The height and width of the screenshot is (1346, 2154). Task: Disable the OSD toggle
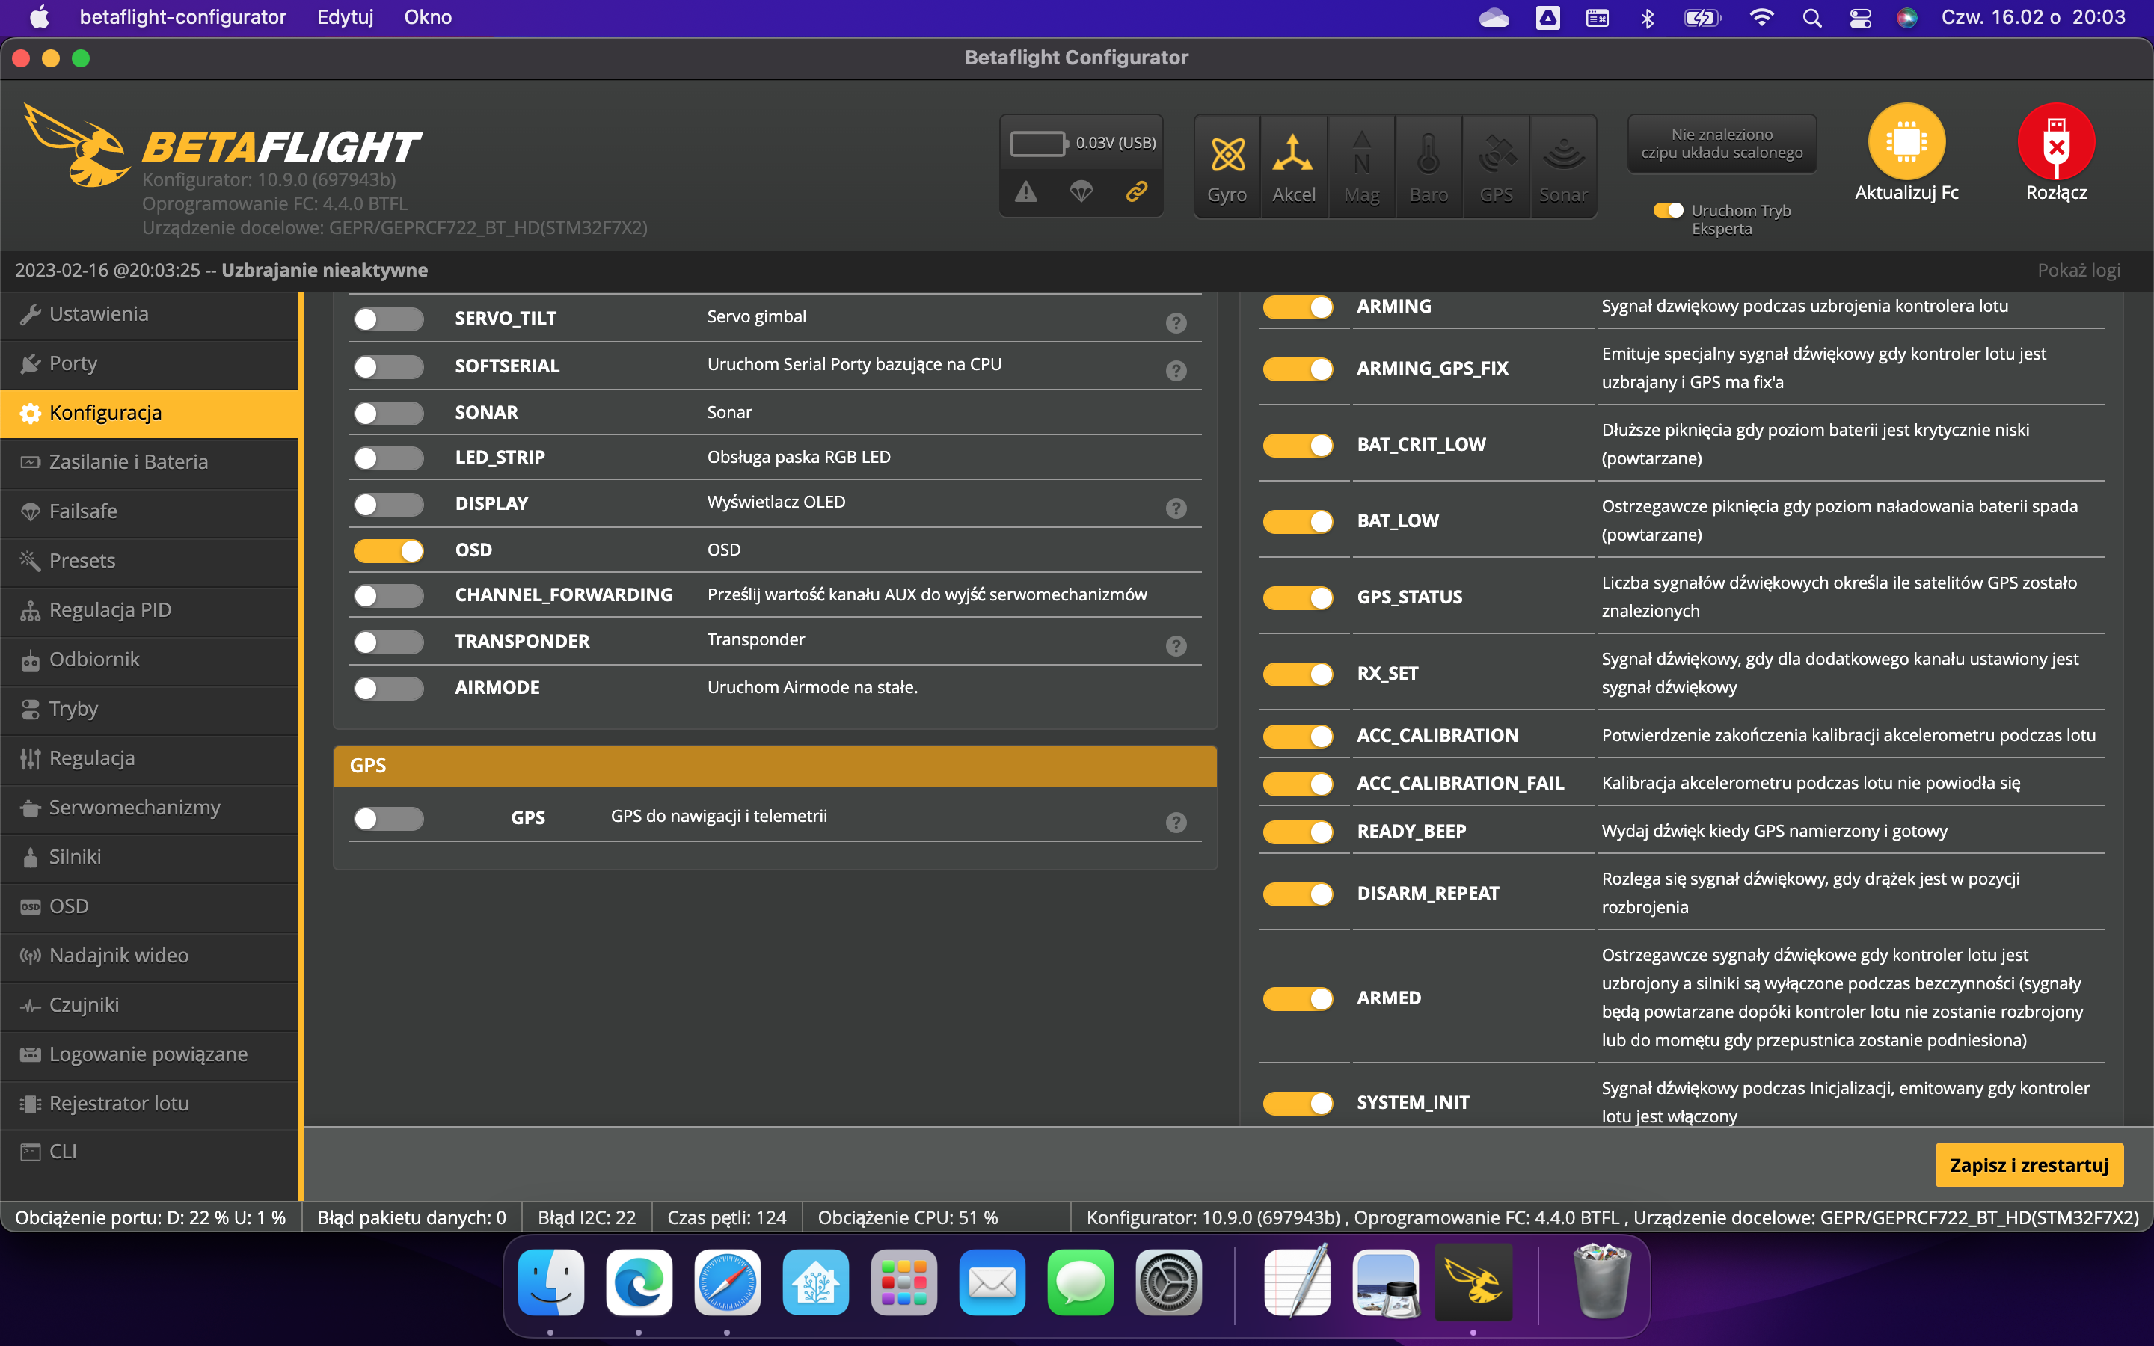point(389,550)
